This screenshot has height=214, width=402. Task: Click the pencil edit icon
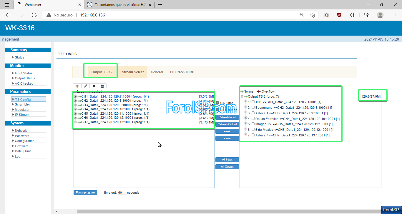click(x=86, y=86)
